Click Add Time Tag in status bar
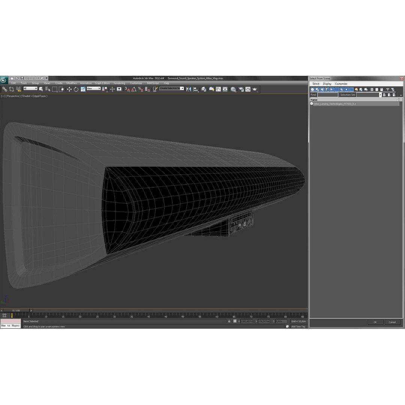This screenshot has width=405, height=405. [x=298, y=327]
